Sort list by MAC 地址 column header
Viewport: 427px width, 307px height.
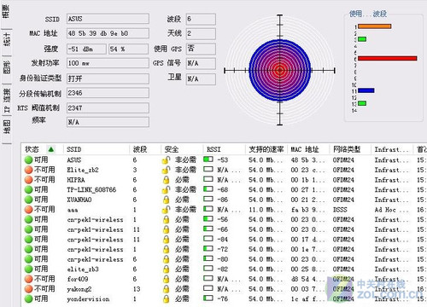(x=308, y=149)
